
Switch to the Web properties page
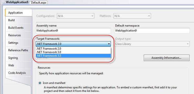tap(19, 65)
